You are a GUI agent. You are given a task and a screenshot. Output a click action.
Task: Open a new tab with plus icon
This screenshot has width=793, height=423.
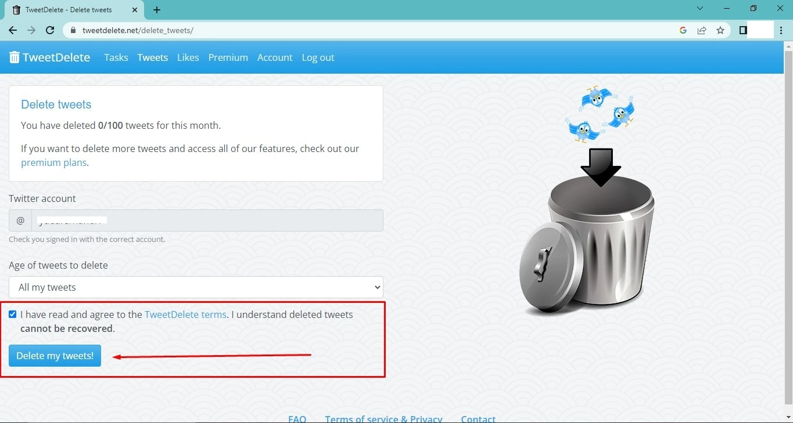point(157,10)
